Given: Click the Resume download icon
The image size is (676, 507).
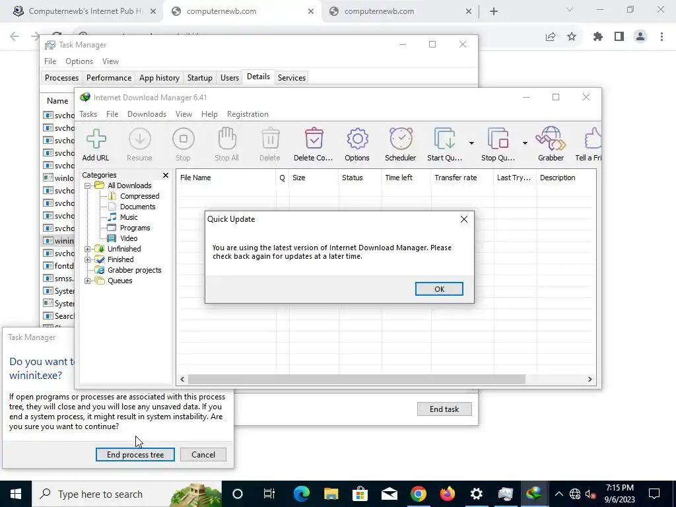Looking at the screenshot, I should pyautogui.click(x=139, y=145).
